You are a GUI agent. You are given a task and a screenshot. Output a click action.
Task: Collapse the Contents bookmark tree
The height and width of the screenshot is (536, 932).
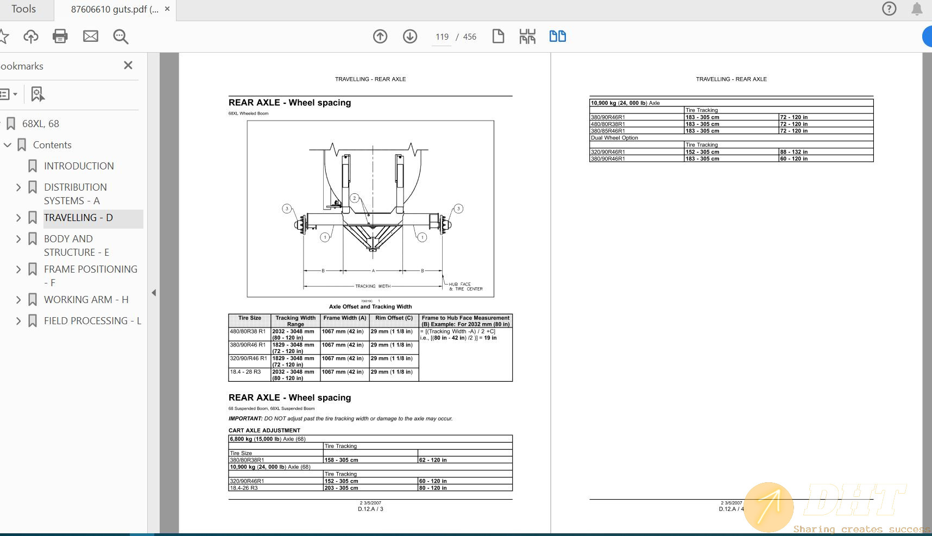pyautogui.click(x=7, y=144)
